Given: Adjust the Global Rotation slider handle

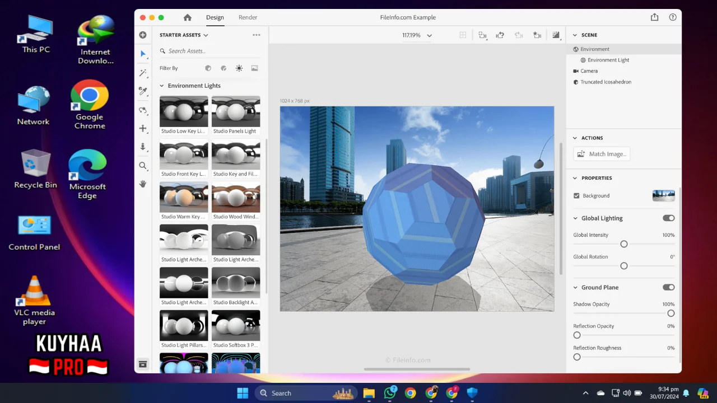Looking at the screenshot, I should pyautogui.click(x=623, y=266).
